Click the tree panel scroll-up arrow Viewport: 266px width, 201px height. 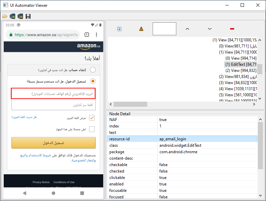(260, 40)
